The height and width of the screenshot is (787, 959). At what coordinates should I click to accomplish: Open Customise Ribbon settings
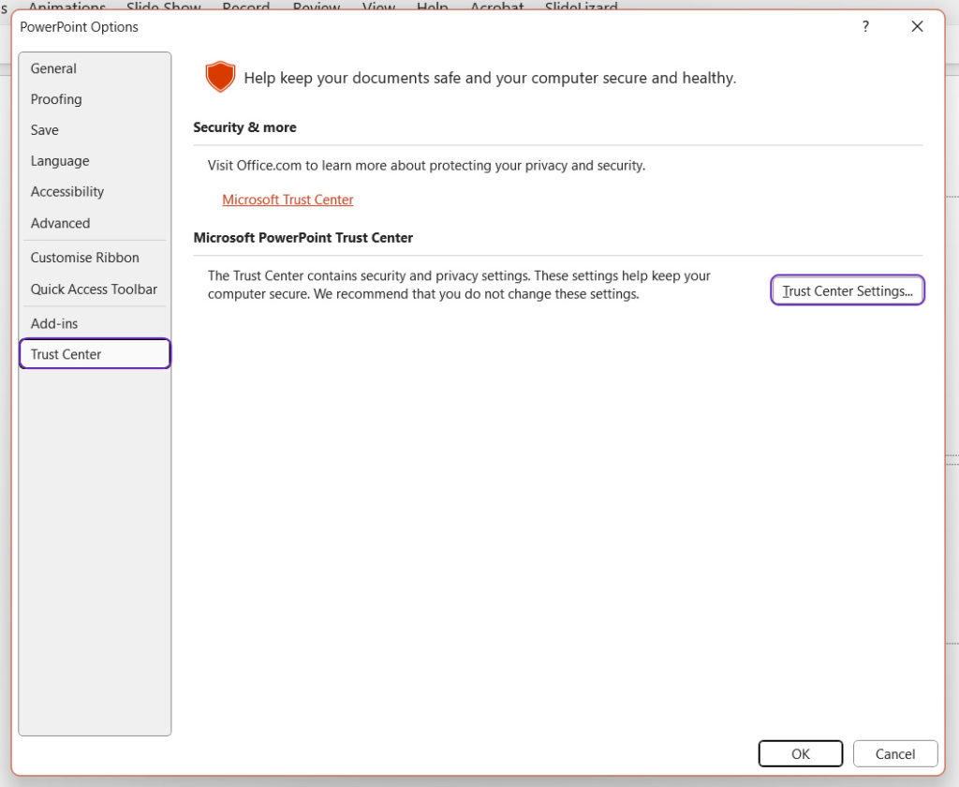(95, 258)
